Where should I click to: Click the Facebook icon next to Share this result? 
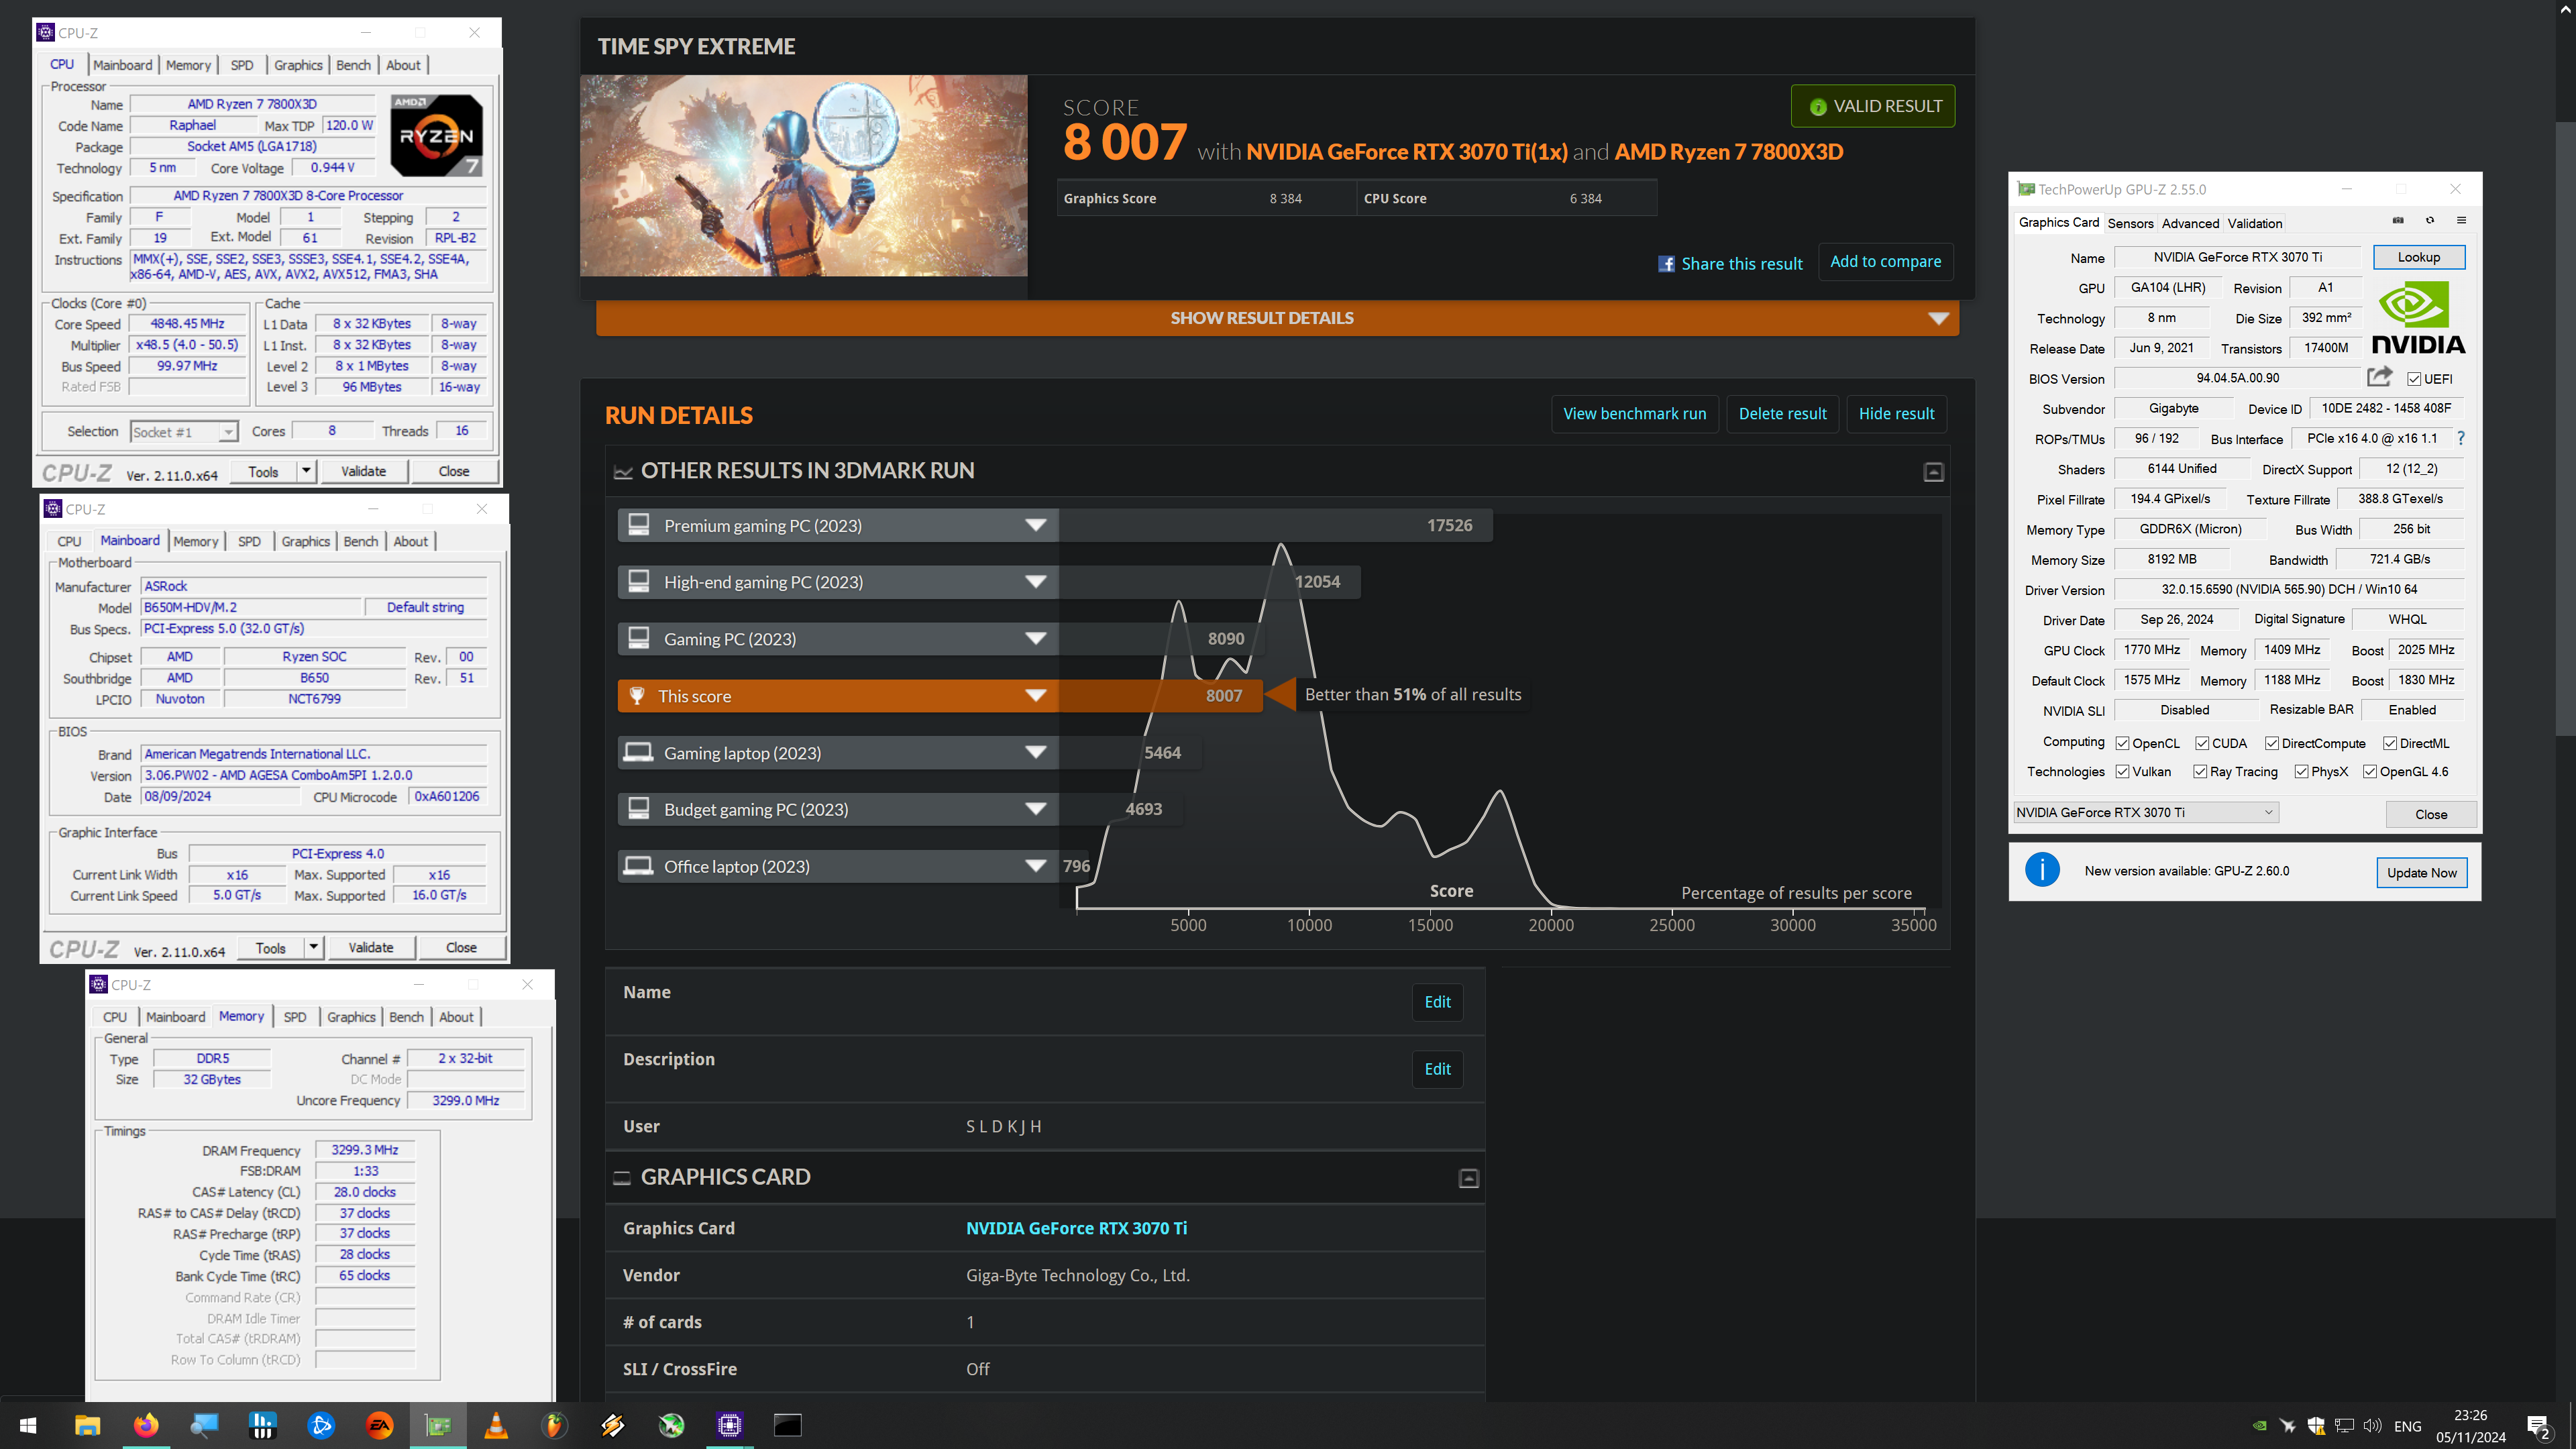point(1666,264)
